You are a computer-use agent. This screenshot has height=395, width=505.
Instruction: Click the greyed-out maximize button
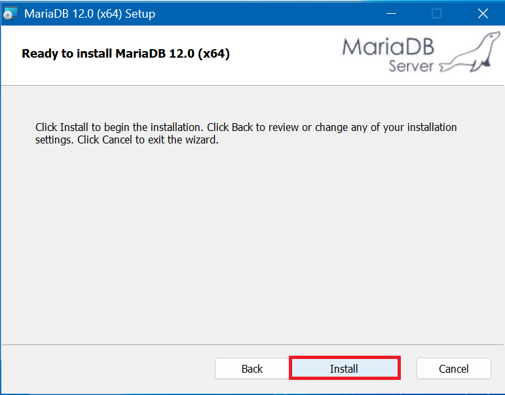coord(436,14)
